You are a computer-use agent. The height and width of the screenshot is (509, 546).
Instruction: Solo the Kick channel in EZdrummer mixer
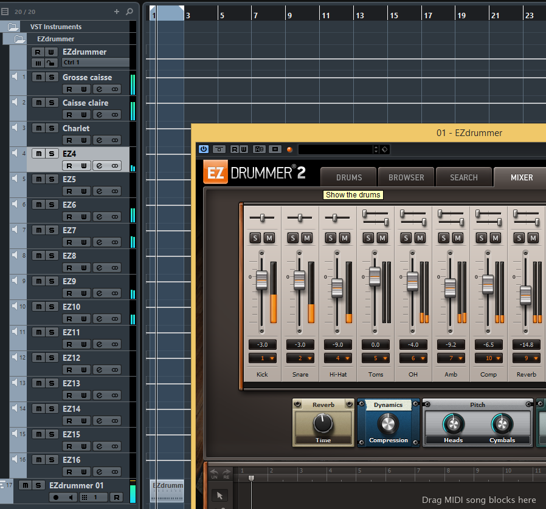pyautogui.click(x=255, y=238)
